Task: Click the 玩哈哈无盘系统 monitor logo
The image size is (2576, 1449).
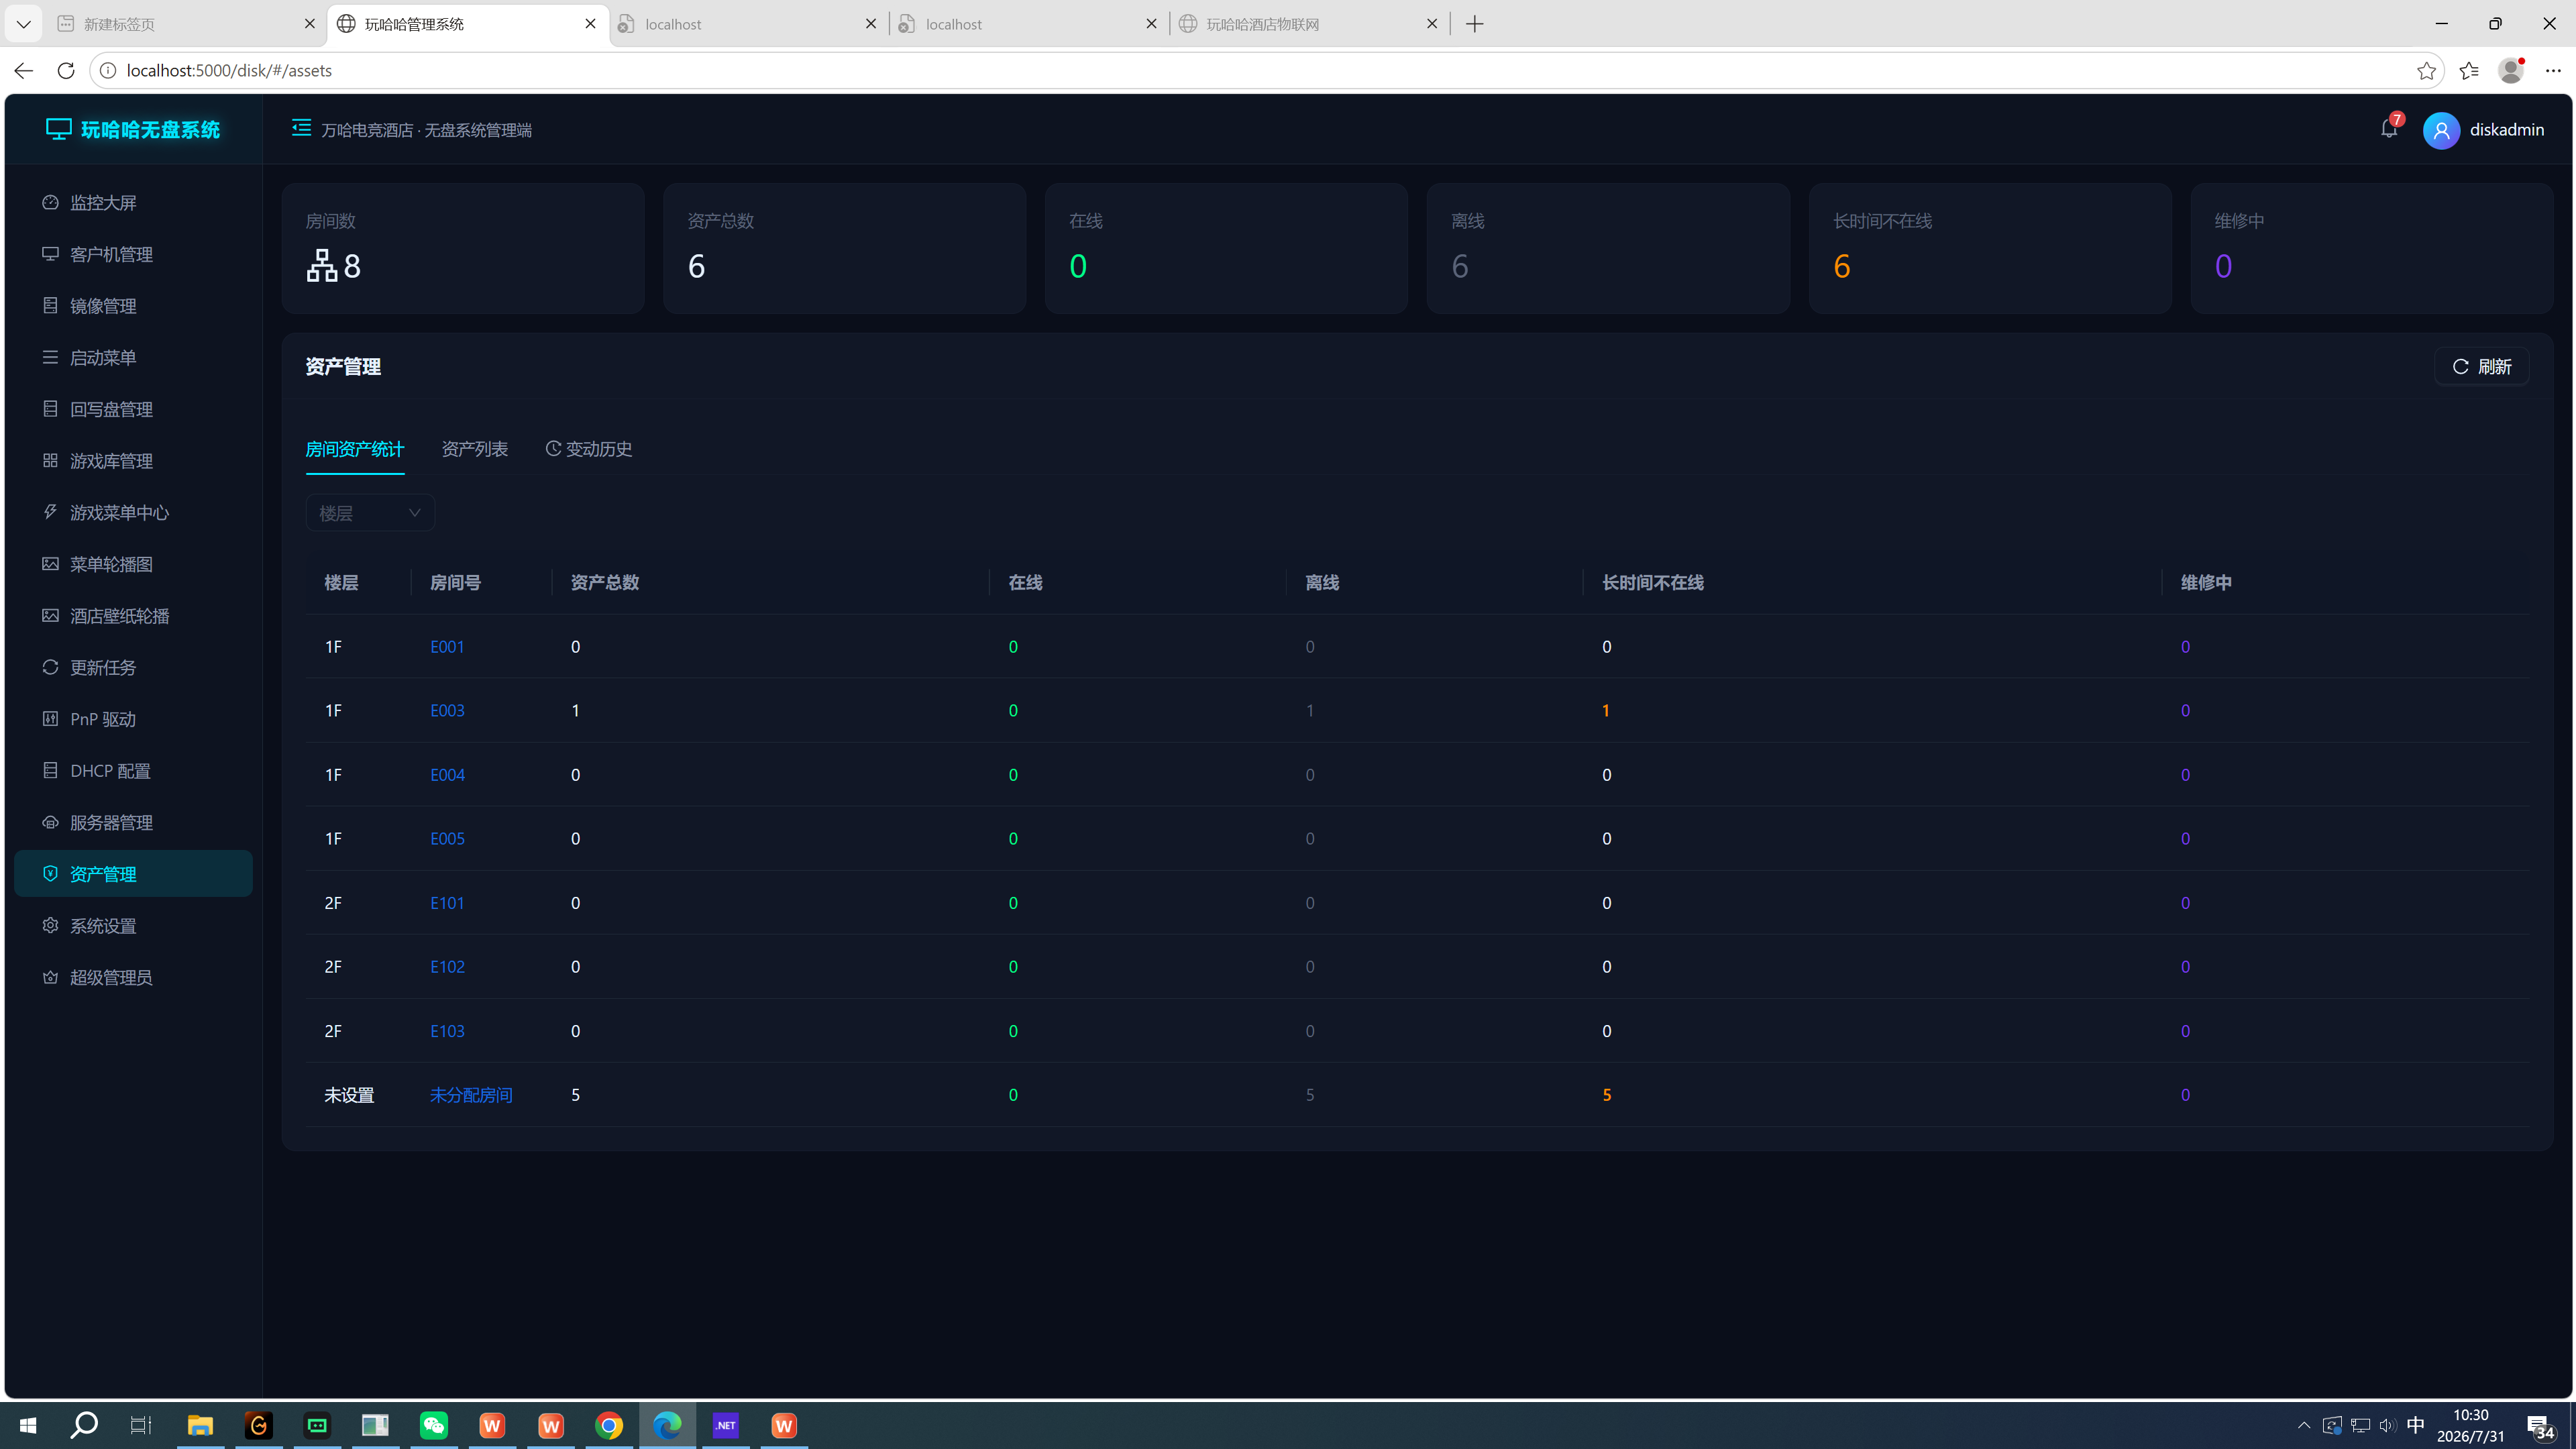Action: point(59,129)
